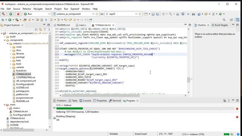Open Project Explorer view menu (three dots)
The width and height of the screenshot is (242, 136).
(49, 29)
